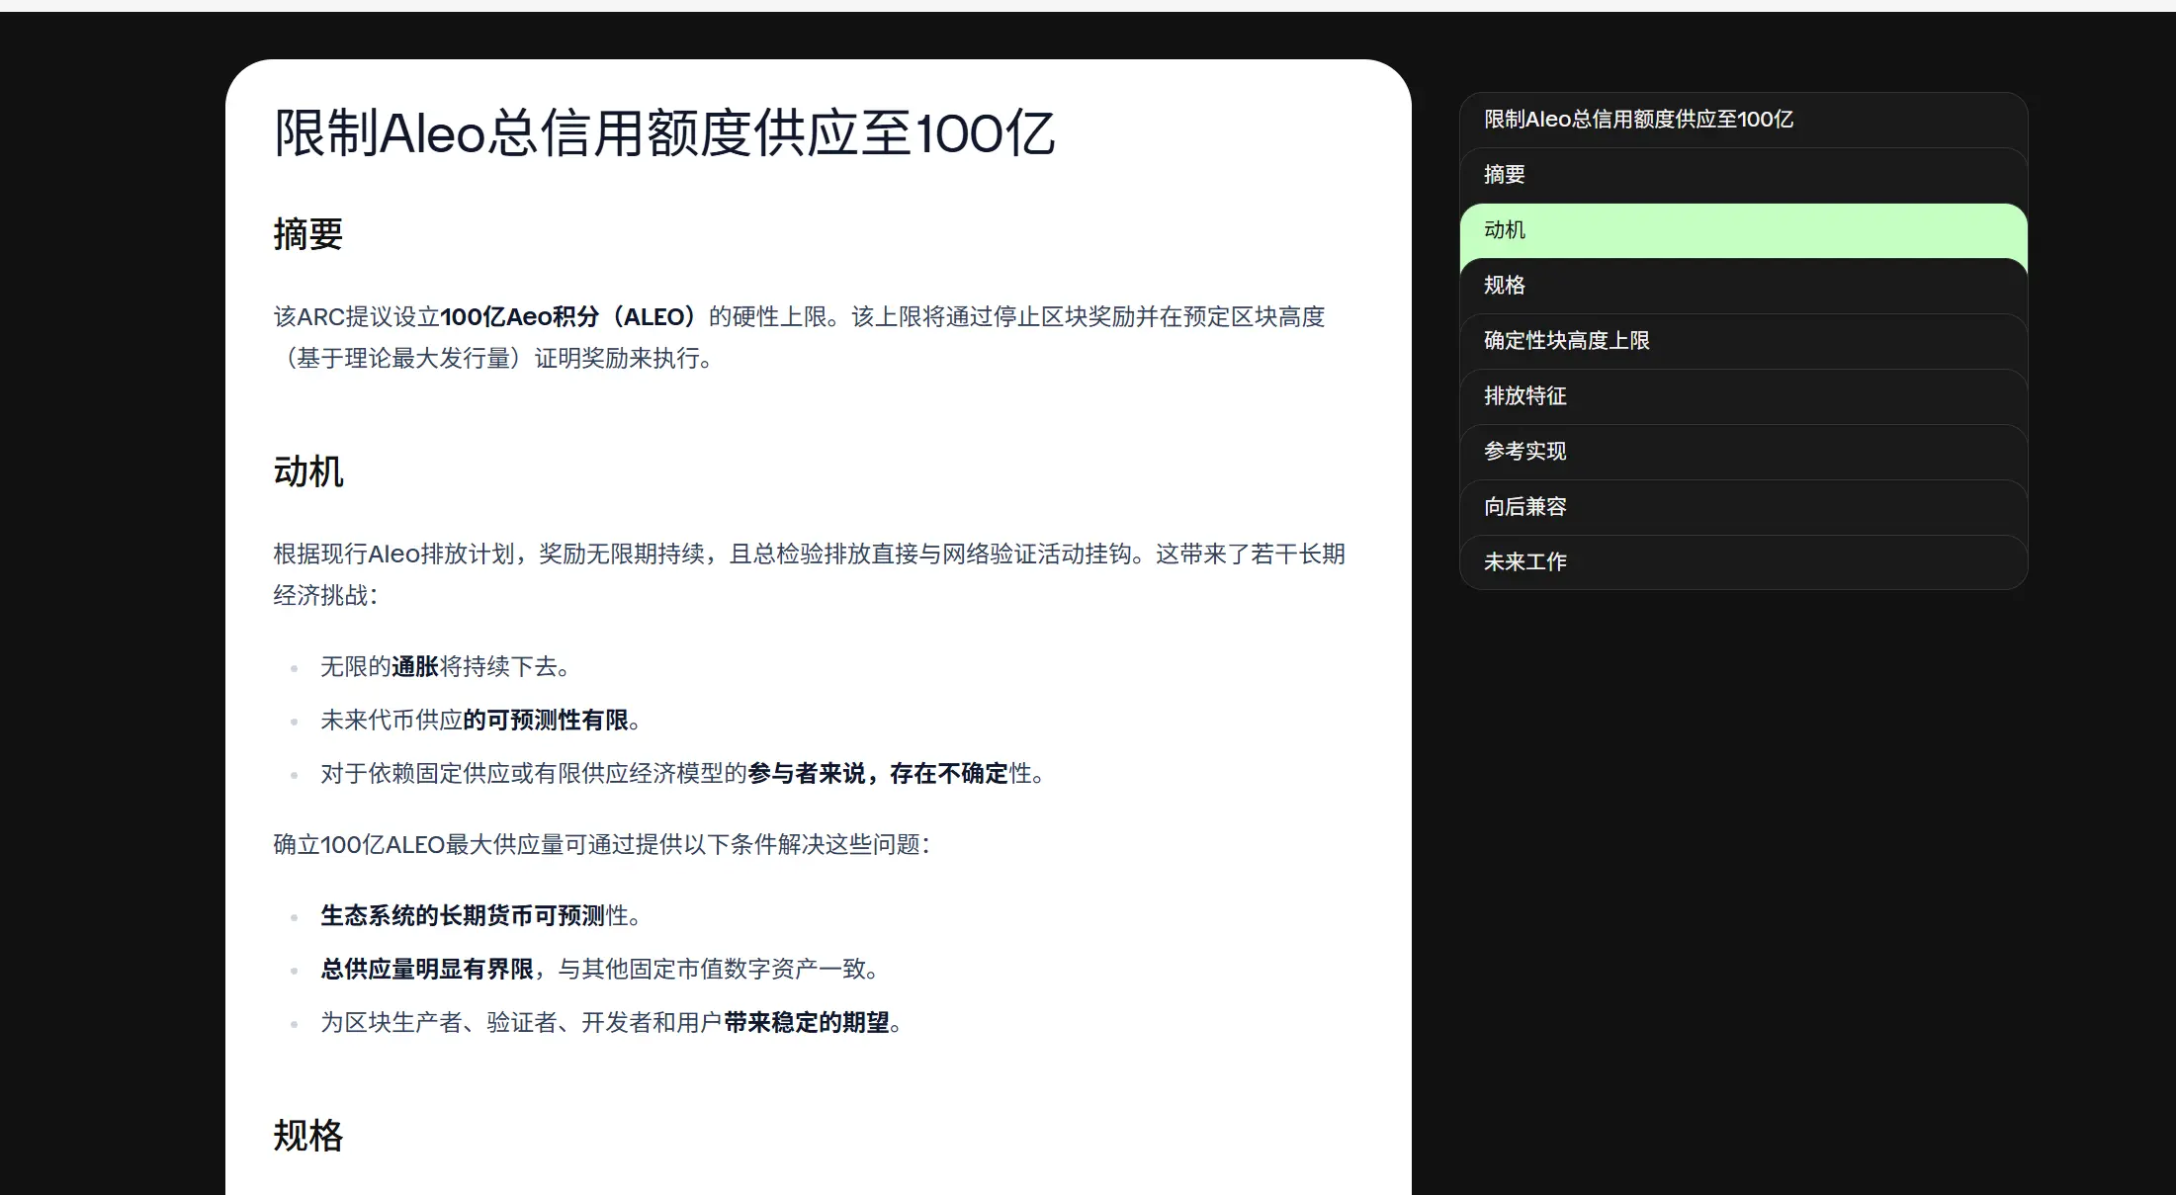Click the main heading 限制Aleo总信用额度供应至100亿
Screen dimensions: 2176x1195
(x=665, y=131)
